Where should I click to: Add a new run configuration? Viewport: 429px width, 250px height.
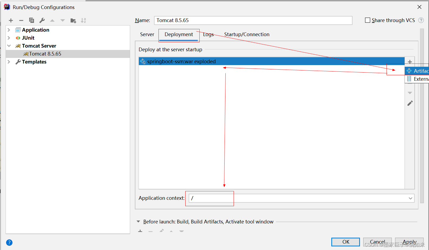(x=11, y=20)
